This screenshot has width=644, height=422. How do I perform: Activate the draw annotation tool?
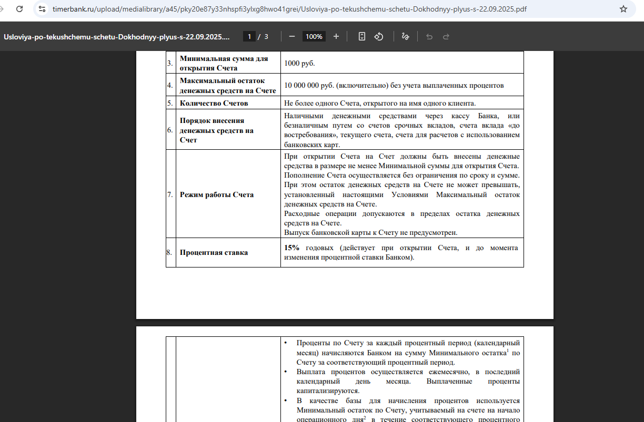[405, 36]
